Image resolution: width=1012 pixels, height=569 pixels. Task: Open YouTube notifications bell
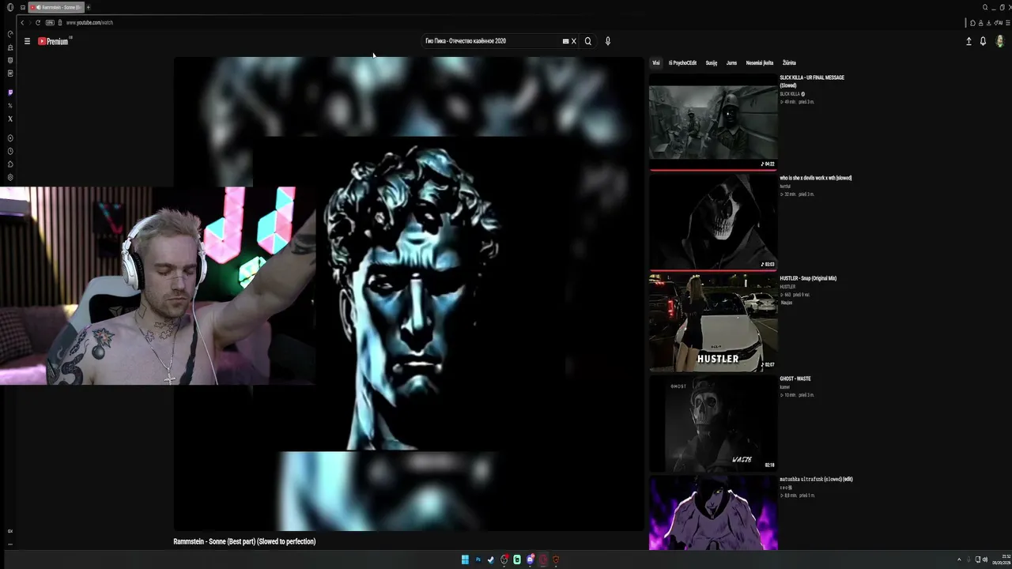[983, 41]
